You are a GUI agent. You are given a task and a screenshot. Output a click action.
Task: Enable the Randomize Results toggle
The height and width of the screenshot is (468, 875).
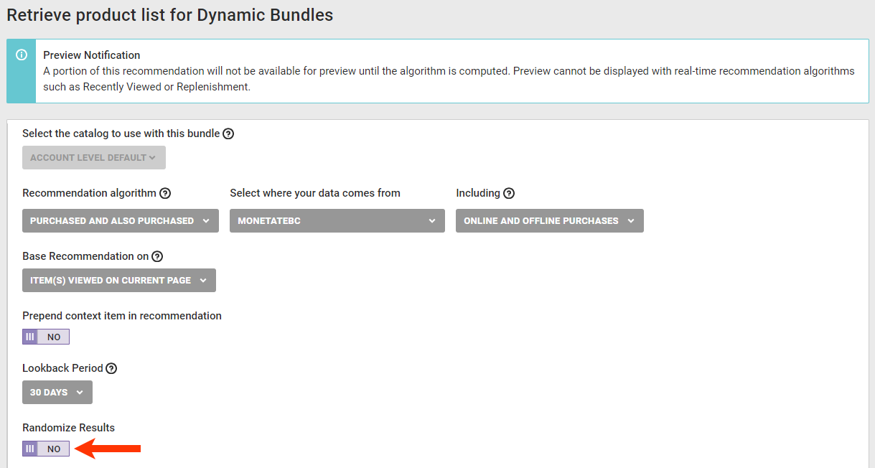pos(46,449)
